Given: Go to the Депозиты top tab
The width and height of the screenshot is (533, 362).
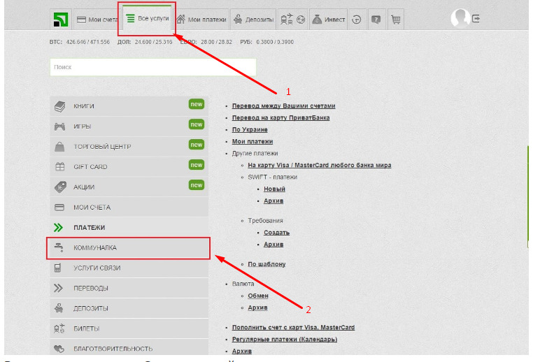Looking at the screenshot, I should (253, 20).
